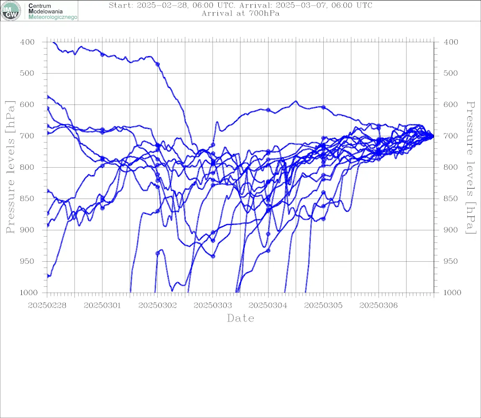Click the right 'Pressure levels [hPa]' axis title
The width and height of the screenshot is (481, 418).
[x=471, y=168]
